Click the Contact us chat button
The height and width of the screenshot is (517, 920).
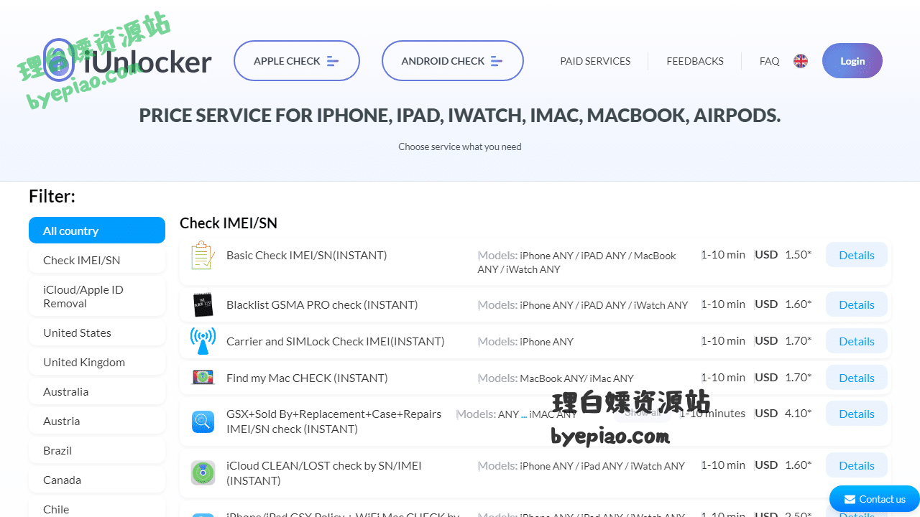pos(875,499)
